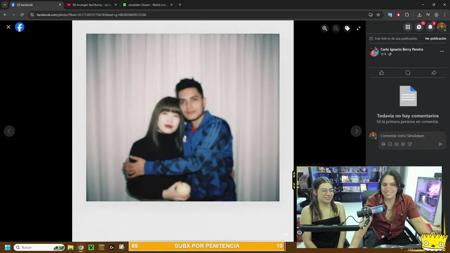Open the translate extension icon

pyautogui.click(x=390, y=15)
